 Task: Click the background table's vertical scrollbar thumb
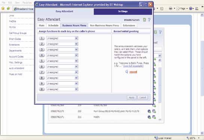click(x=160, y=85)
